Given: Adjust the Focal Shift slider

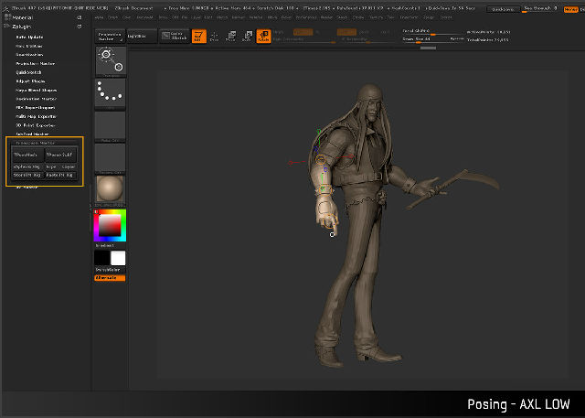Looking at the screenshot, I should click(x=432, y=32).
